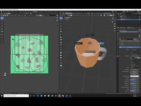Enable face select mode in 3D viewport header
Image resolution: width=141 pixels, height=106 pixels.
72,15
